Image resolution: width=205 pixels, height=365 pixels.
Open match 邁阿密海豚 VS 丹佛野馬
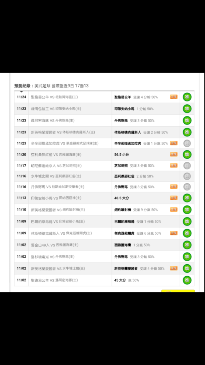tap(53, 120)
